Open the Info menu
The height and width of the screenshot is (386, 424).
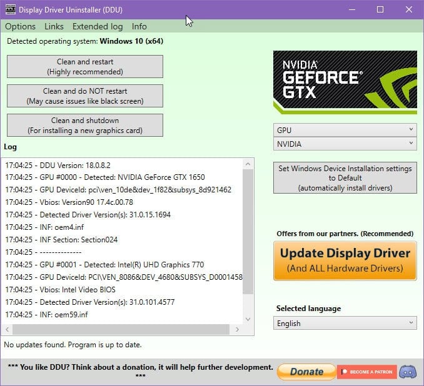(x=139, y=26)
